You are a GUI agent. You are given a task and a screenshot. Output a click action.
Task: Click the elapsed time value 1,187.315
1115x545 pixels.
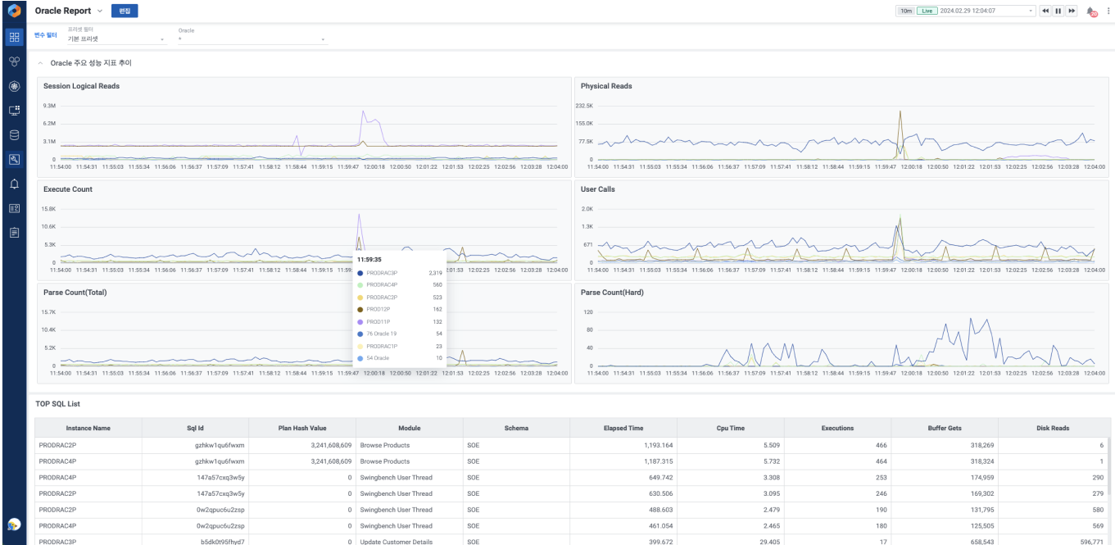click(x=658, y=461)
